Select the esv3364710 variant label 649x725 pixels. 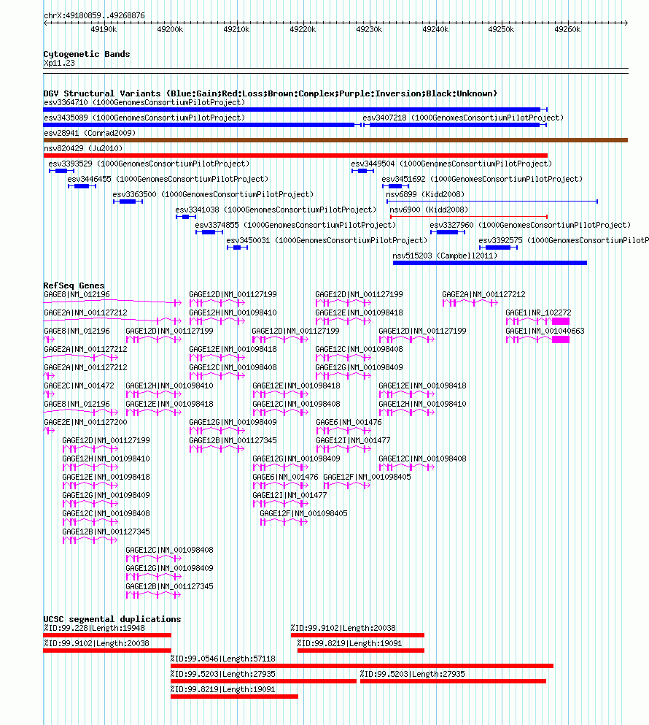144,103
